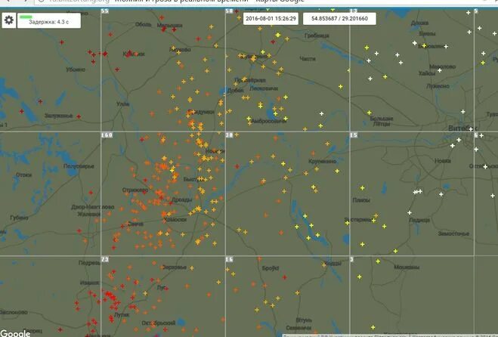Click the Мазолово village label
This screenshot has width=498, height=337.
(x=442, y=66)
